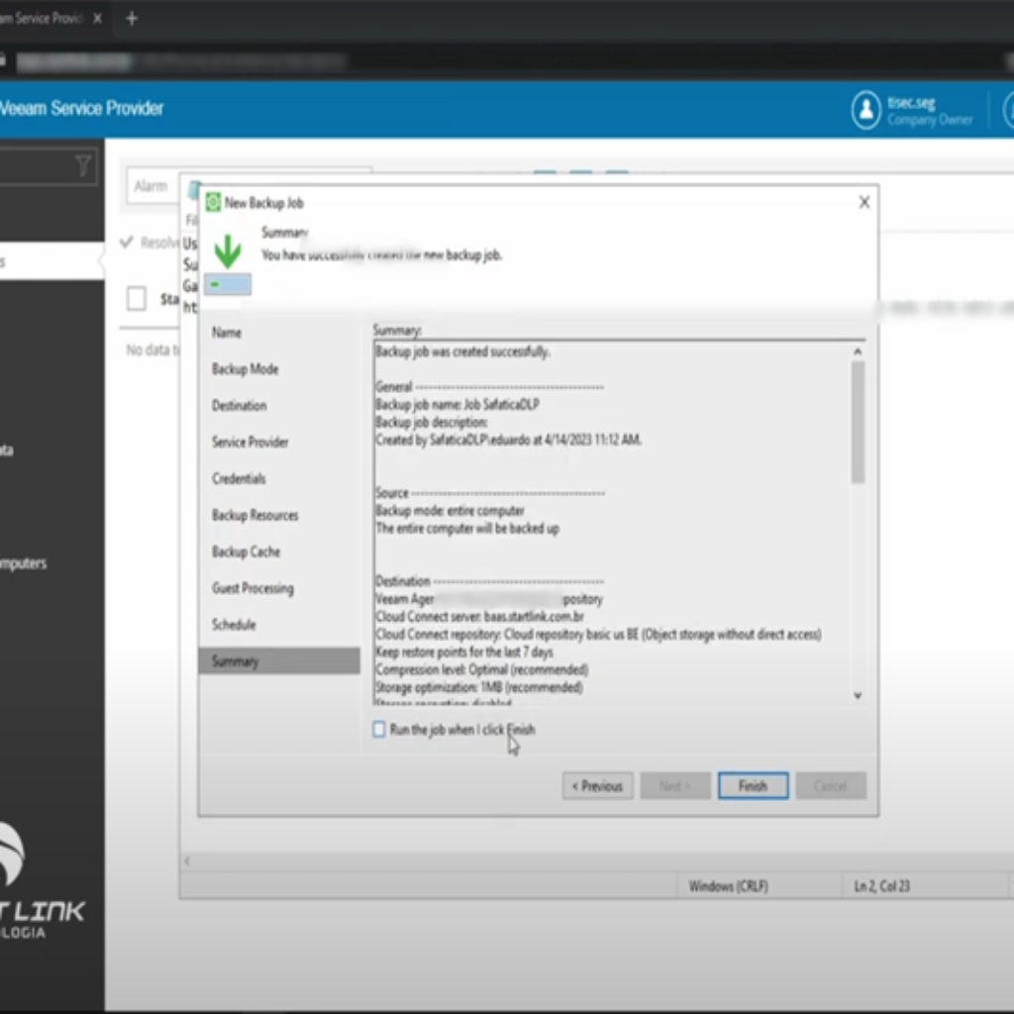The height and width of the screenshot is (1014, 1014).
Task: Go to the Backup Cache wizard step
Action: (246, 552)
